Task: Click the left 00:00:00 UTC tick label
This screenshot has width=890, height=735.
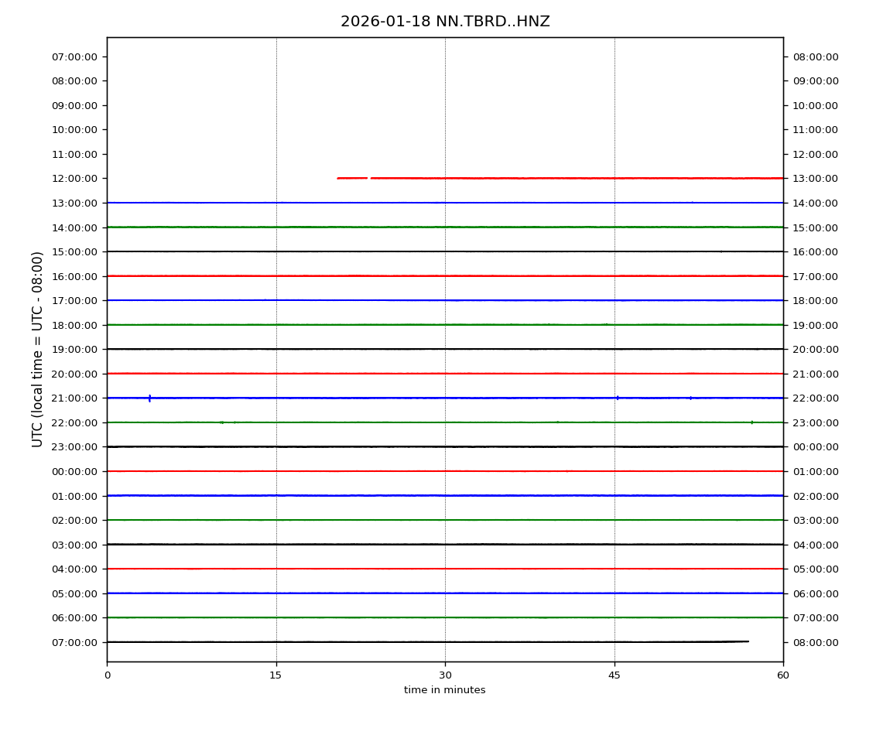Action: click(75, 471)
